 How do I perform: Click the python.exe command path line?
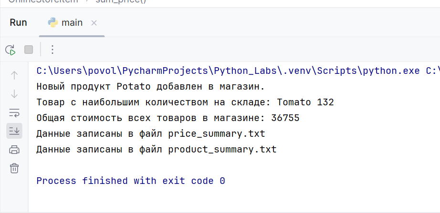238,71
